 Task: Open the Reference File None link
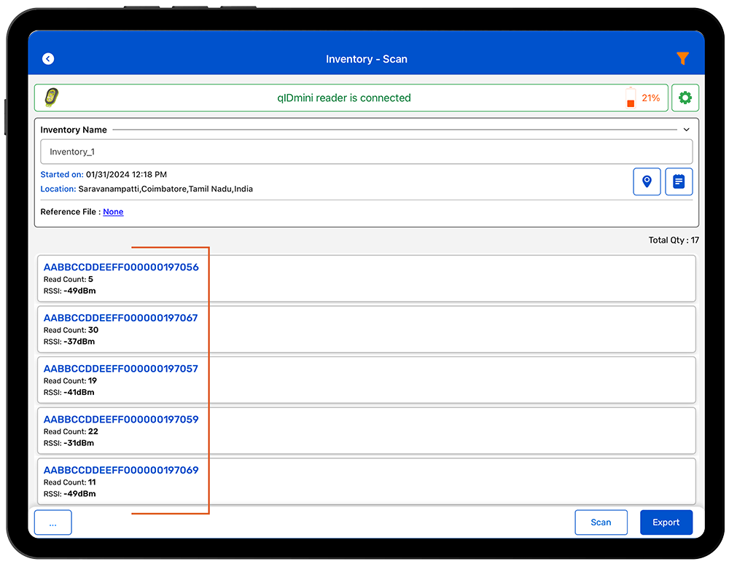point(113,212)
